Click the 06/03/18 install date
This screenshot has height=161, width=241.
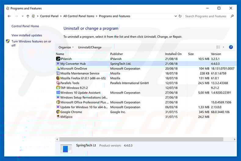click(x=171, y=107)
